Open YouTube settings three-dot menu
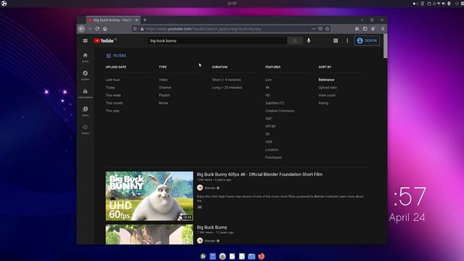464x261 pixels. pos(347,41)
